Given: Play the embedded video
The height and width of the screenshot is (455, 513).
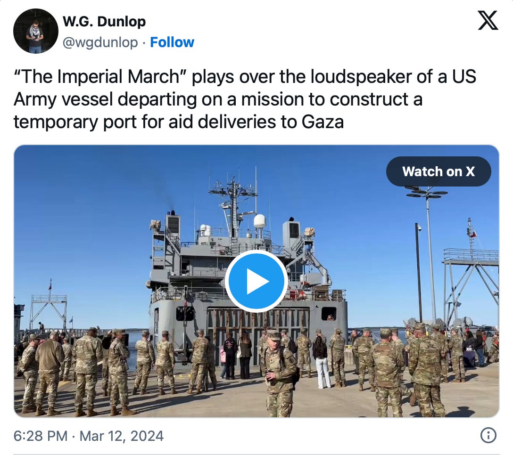Looking at the screenshot, I should (x=256, y=281).
